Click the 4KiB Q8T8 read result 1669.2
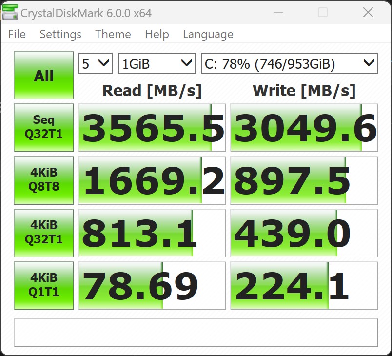This screenshot has width=392, height=356. click(x=152, y=180)
